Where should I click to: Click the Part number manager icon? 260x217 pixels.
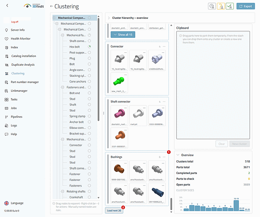click(x=7, y=82)
